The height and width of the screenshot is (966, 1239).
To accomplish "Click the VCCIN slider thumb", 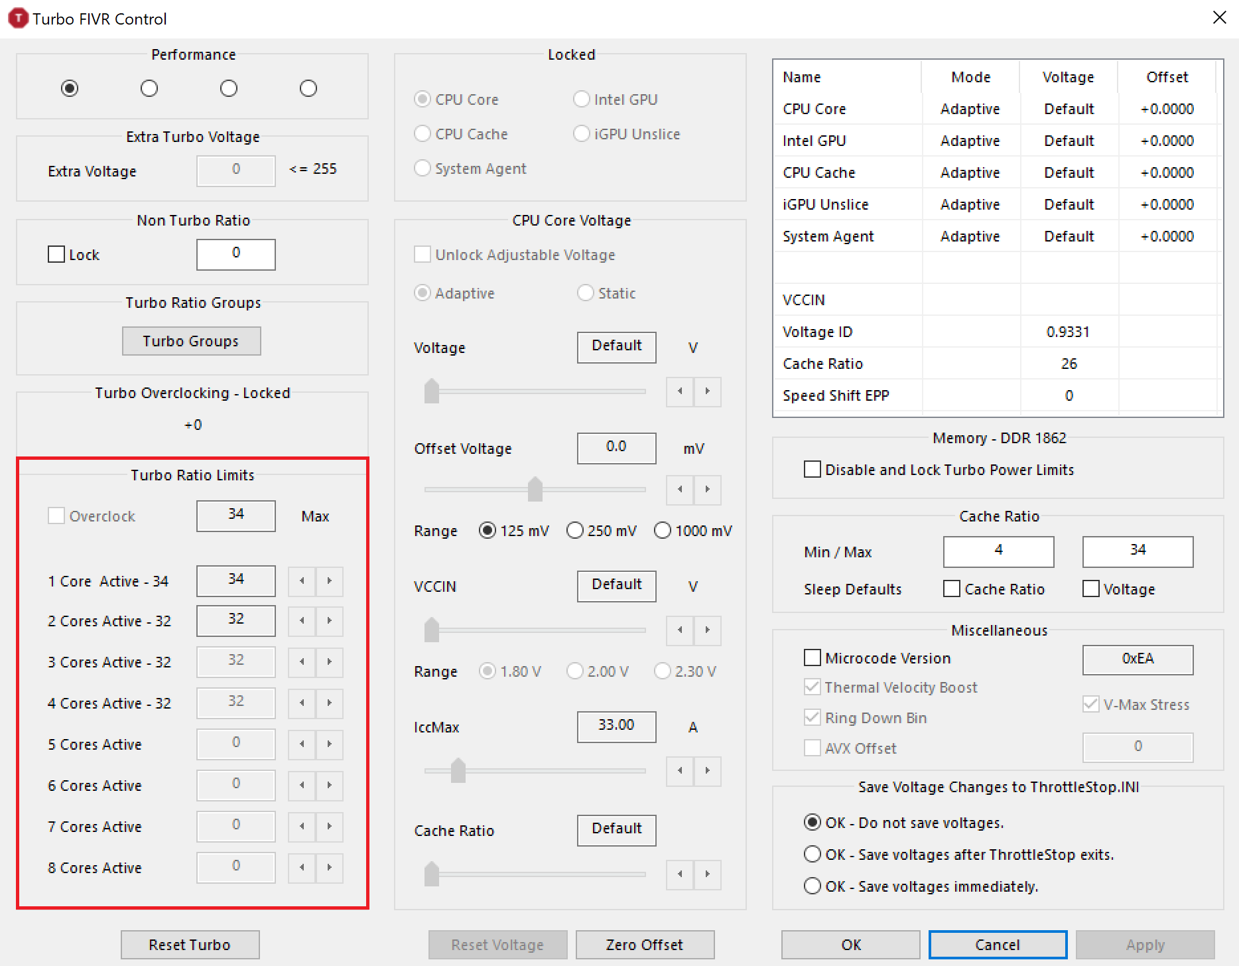I will 432,630.
